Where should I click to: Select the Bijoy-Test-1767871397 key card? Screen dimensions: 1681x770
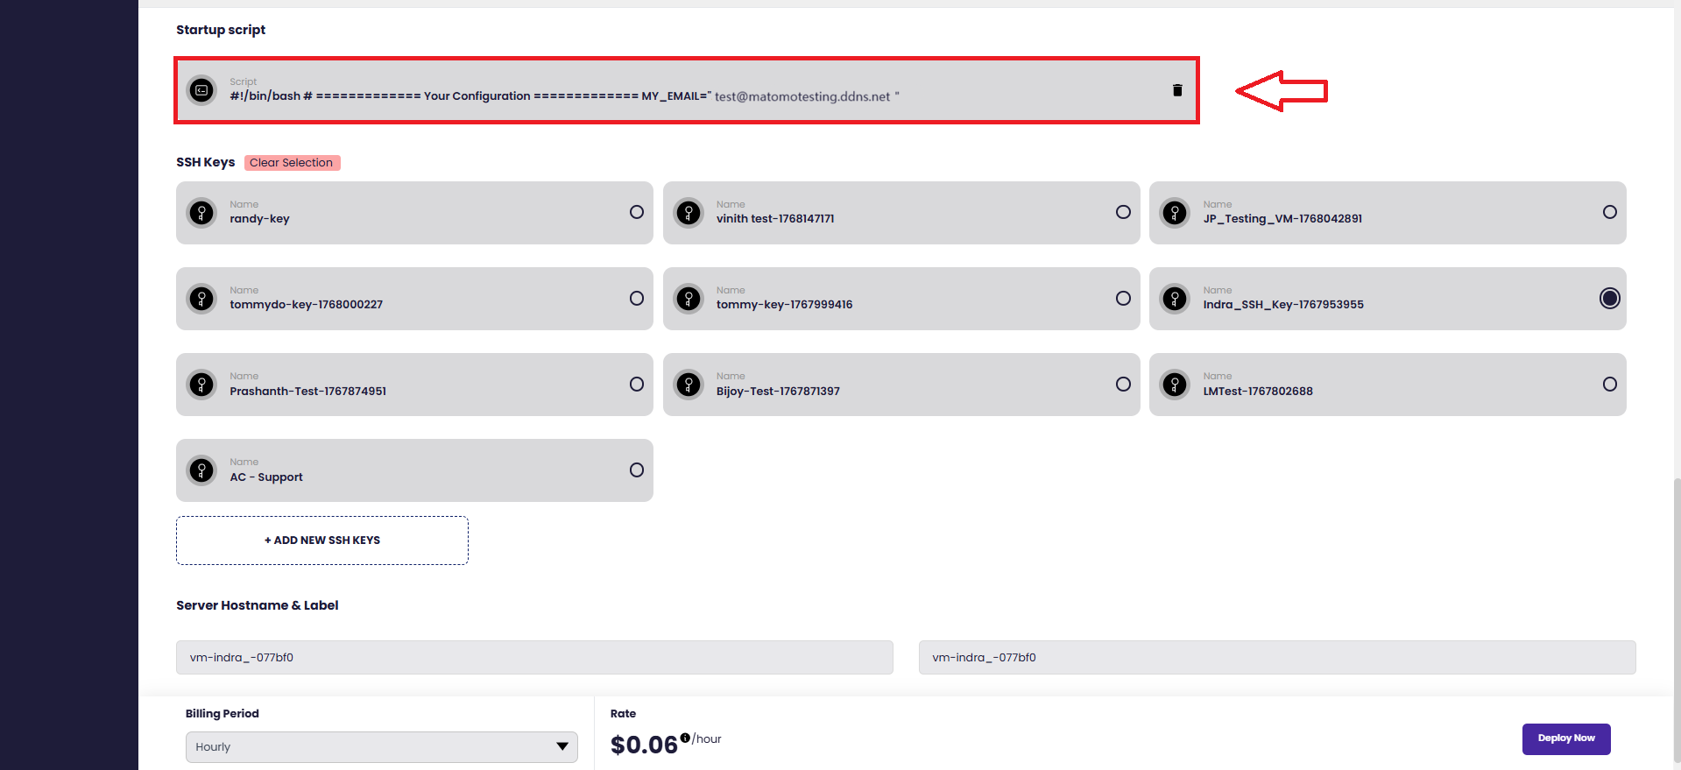pyautogui.click(x=901, y=385)
